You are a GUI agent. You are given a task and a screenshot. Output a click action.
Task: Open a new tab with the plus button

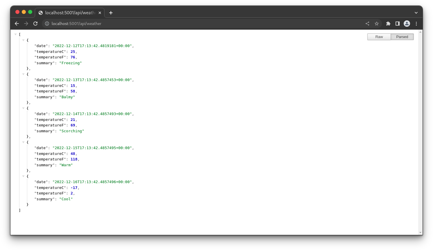pos(111,12)
